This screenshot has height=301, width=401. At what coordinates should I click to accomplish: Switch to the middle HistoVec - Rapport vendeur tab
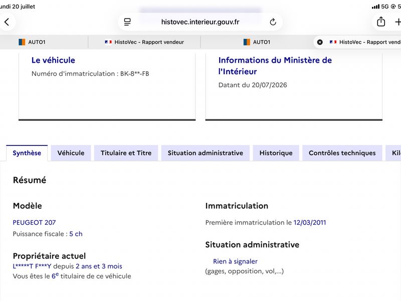click(x=144, y=42)
